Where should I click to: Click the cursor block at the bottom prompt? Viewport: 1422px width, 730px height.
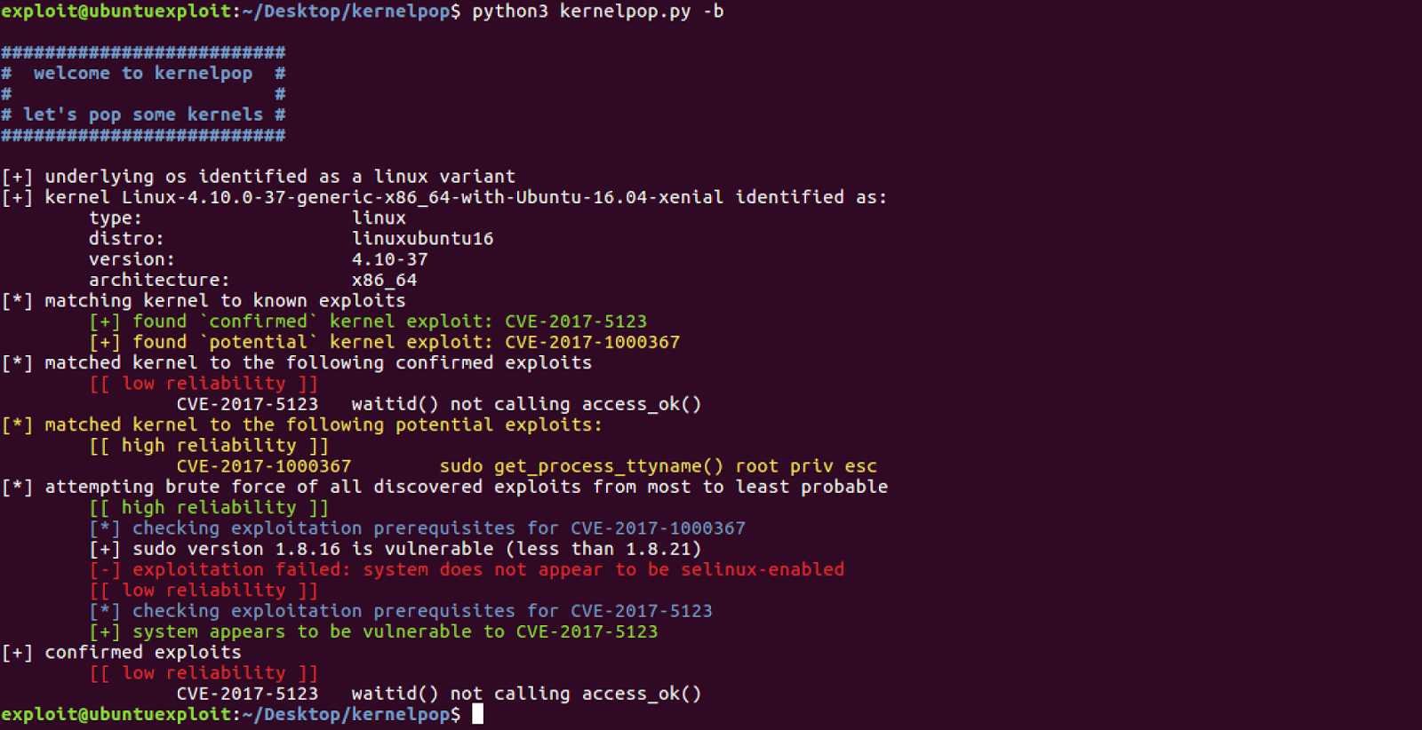[477, 714]
